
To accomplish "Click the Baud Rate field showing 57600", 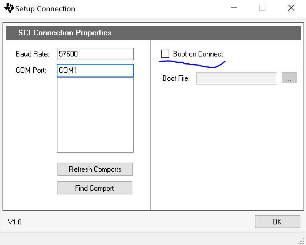I will tap(95, 54).
